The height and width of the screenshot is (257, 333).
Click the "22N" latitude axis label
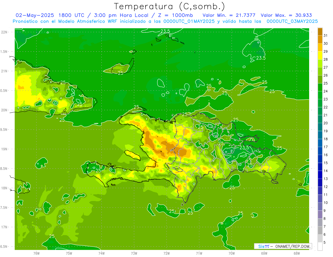coord(4,32)
